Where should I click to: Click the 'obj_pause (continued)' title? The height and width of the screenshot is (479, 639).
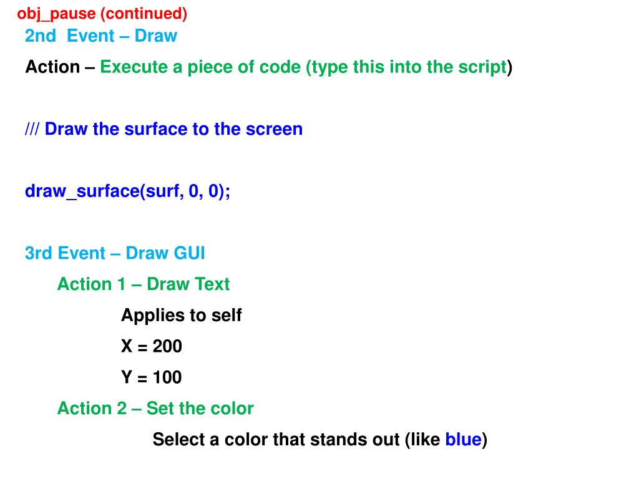[x=102, y=14]
